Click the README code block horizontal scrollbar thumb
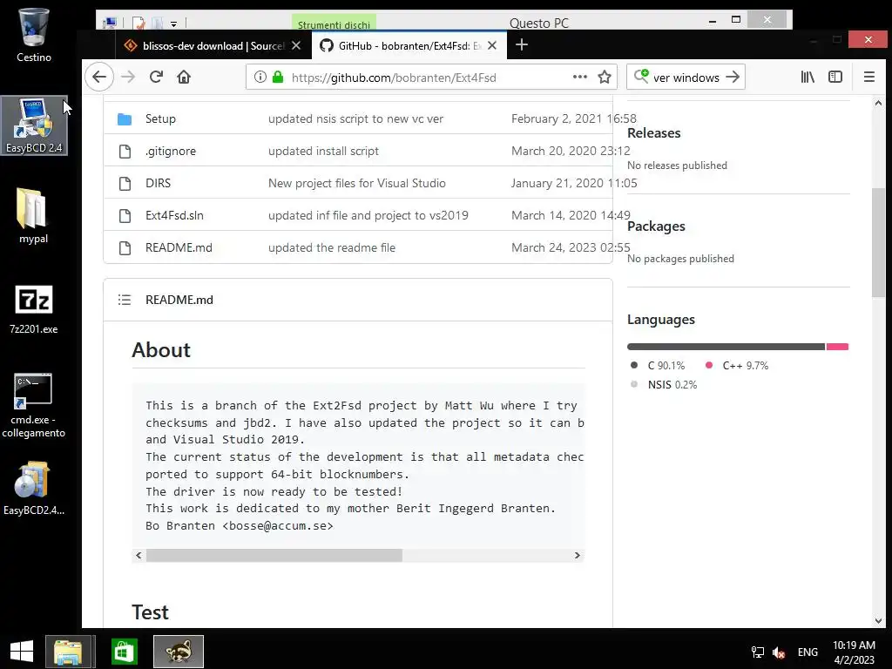892x669 pixels. point(274,555)
